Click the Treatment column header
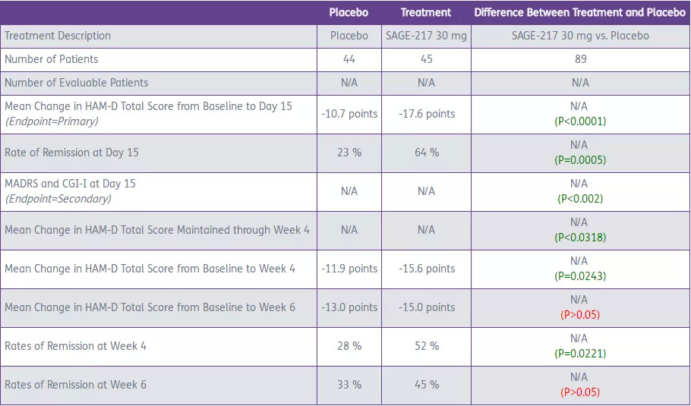This screenshot has height=406, width=691. [x=426, y=12]
